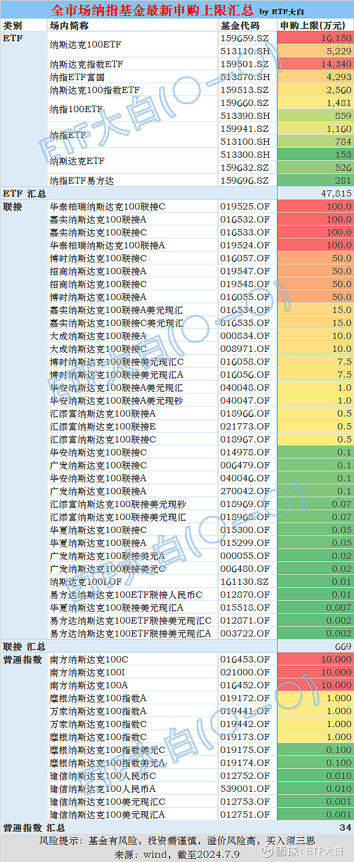
Task: Select fund code 016532.OF
Action: pos(244,219)
